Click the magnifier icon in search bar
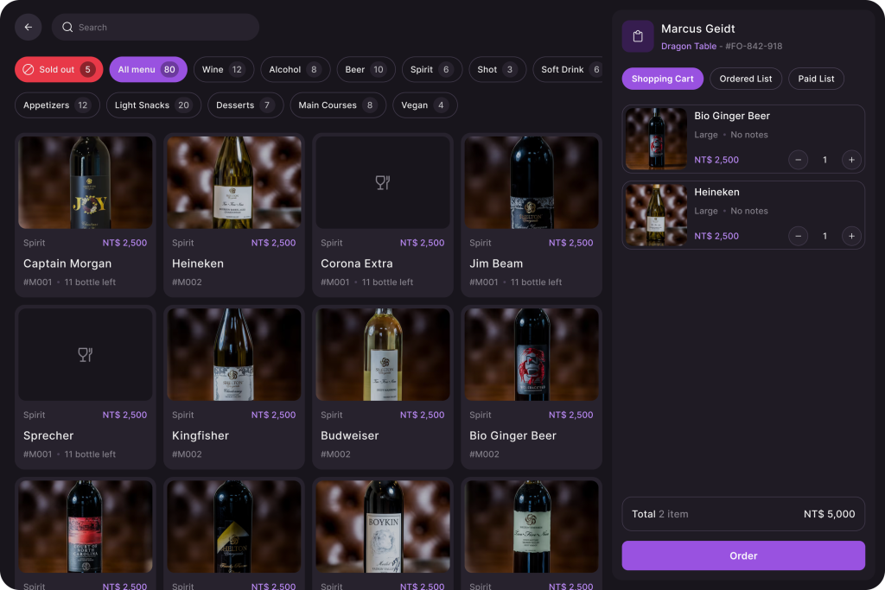Image resolution: width=885 pixels, height=590 pixels. [67, 27]
